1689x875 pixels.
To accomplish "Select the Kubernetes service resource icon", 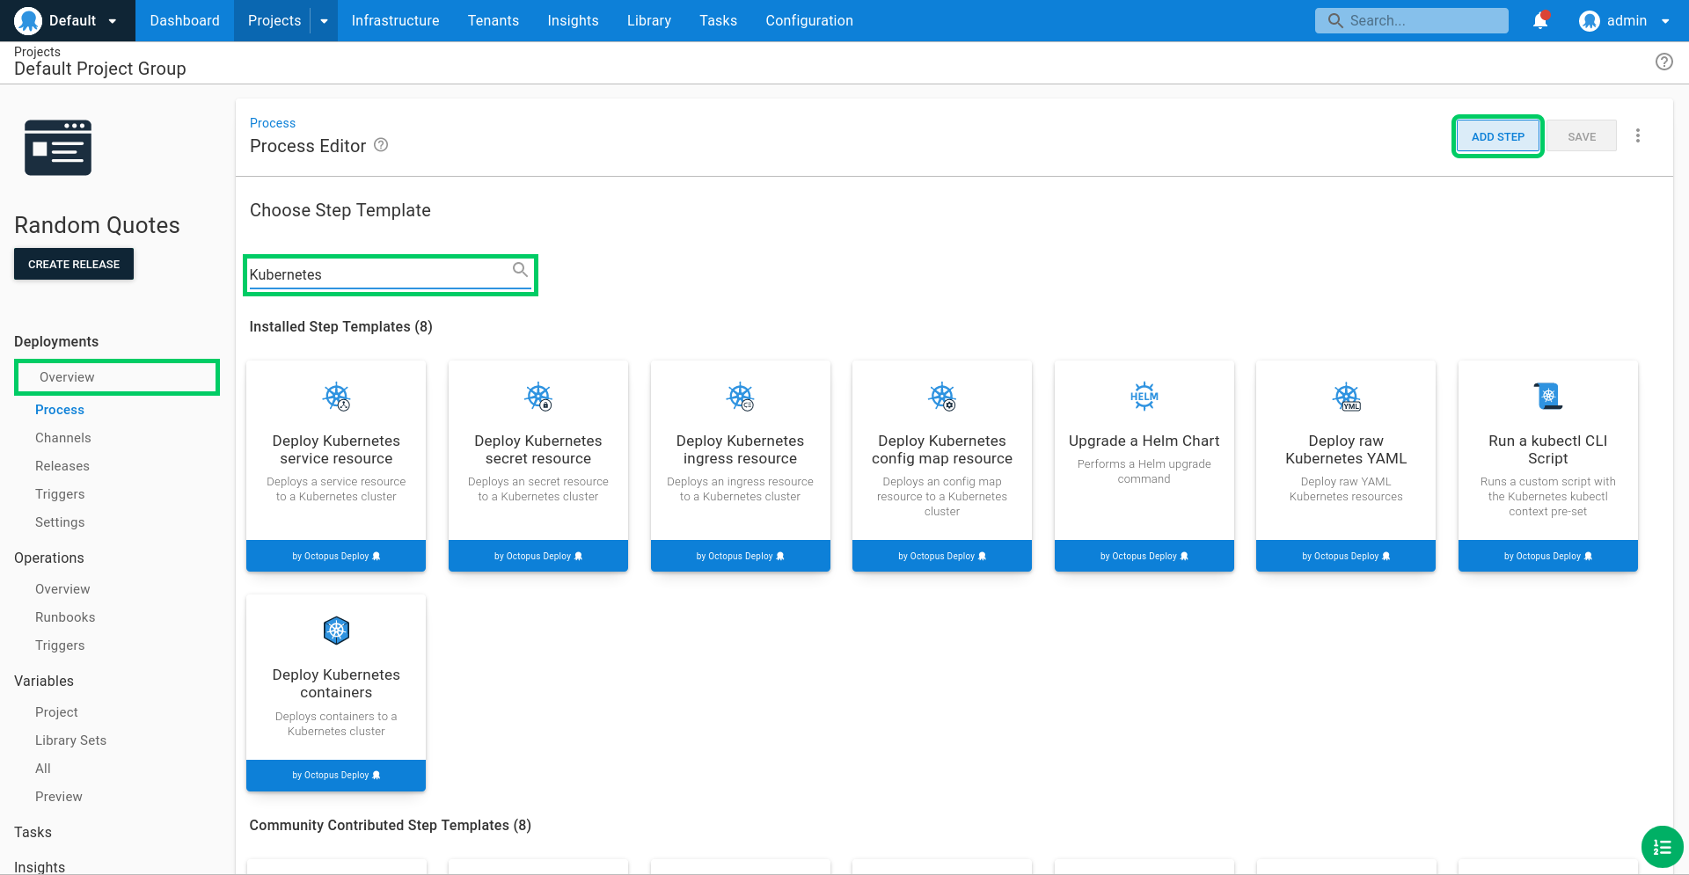I will pyautogui.click(x=336, y=397).
